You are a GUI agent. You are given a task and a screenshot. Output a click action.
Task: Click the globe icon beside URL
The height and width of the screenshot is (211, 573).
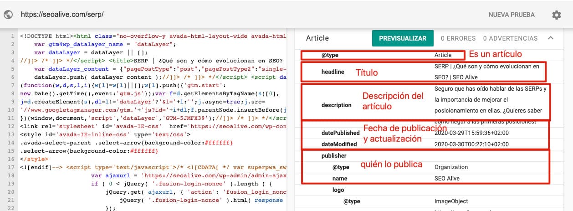point(8,14)
